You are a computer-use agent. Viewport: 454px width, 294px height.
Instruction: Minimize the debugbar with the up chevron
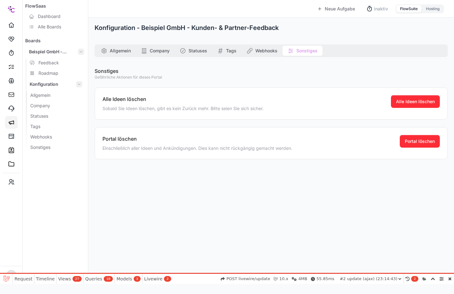(x=433, y=279)
